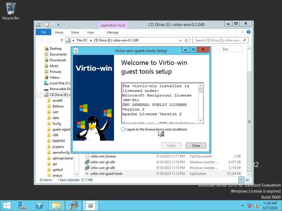
Task: Click the taskbar clock and date
Action: (270, 206)
